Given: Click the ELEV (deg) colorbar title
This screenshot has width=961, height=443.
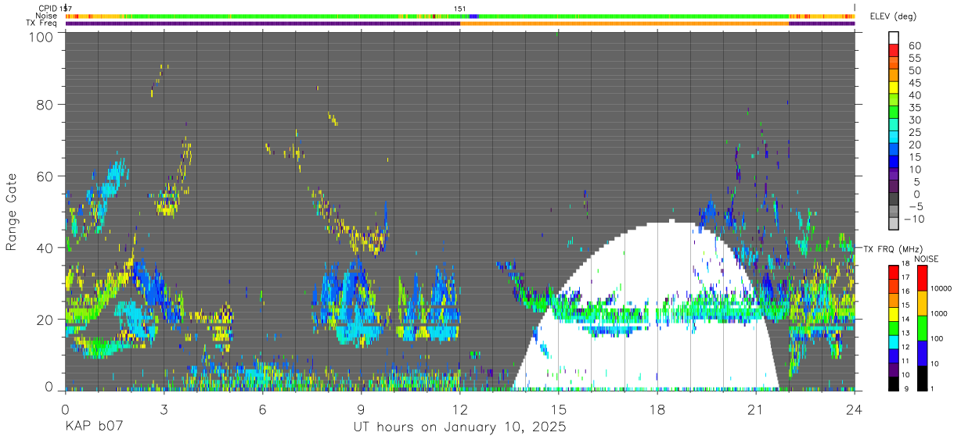Looking at the screenshot, I should 894,16.
